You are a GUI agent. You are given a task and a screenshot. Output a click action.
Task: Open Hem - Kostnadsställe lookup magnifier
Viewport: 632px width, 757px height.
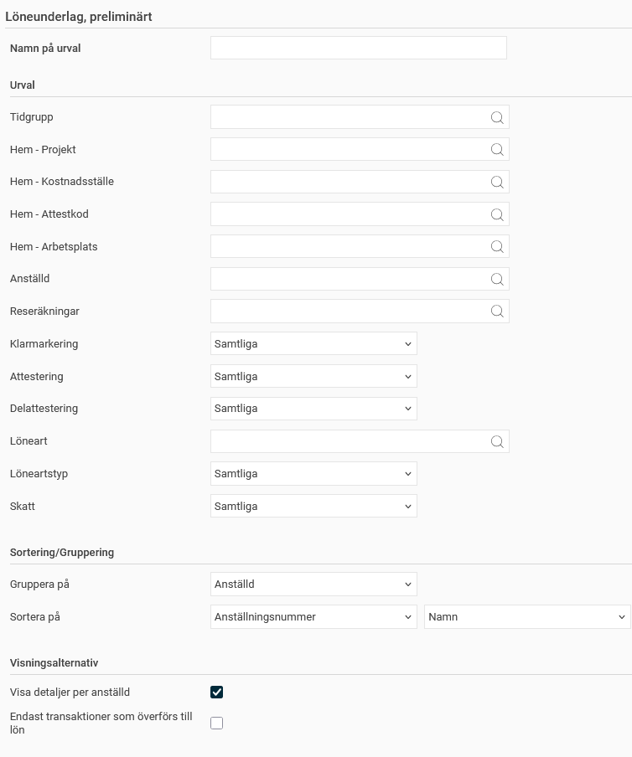tap(497, 182)
